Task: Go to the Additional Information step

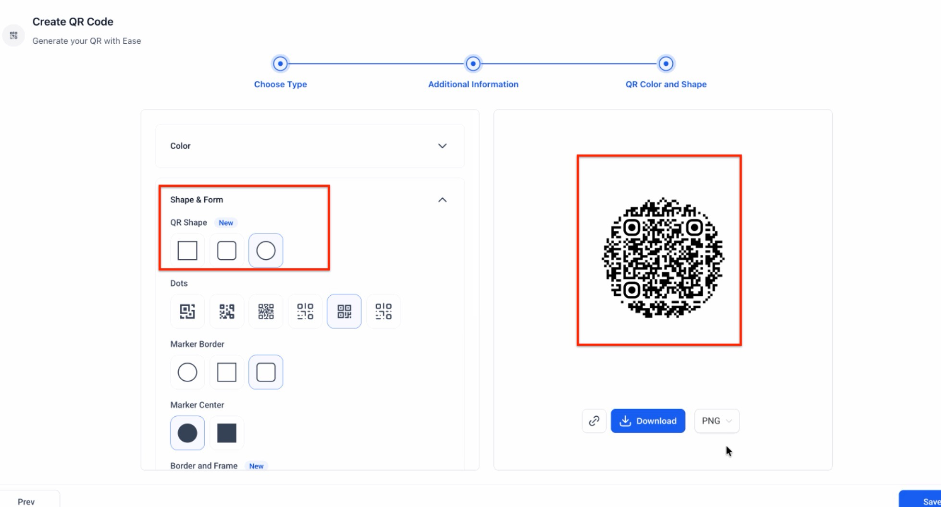Action: [473, 84]
